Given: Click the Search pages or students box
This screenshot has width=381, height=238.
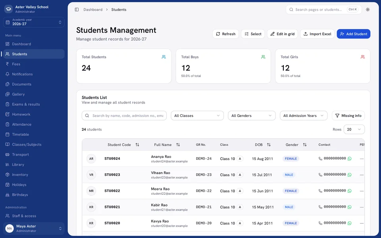Looking at the screenshot, I should pyautogui.click(x=324, y=10).
